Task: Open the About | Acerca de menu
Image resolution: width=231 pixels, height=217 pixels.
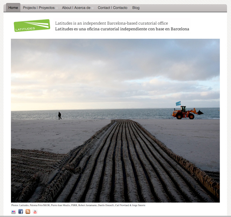Action: (x=76, y=8)
